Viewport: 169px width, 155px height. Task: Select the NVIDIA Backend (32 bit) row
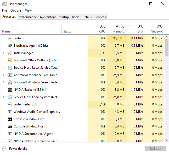click(82, 90)
